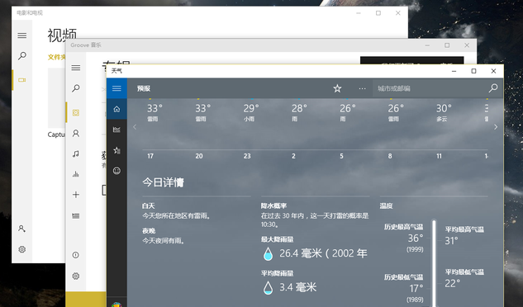Click the 26.4 毫米 max rainfall value
This screenshot has height=307, width=523.
323,253
